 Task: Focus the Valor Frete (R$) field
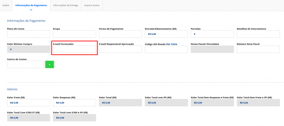(29, 102)
